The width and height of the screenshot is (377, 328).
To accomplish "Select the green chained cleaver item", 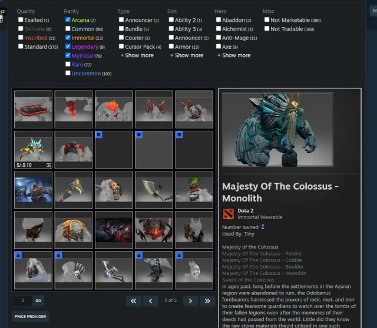I will (154, 190).
